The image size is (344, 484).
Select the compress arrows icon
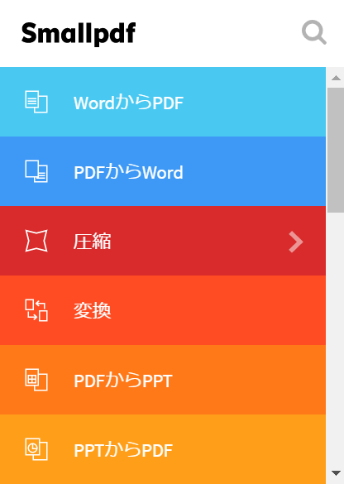coord(36,241)
